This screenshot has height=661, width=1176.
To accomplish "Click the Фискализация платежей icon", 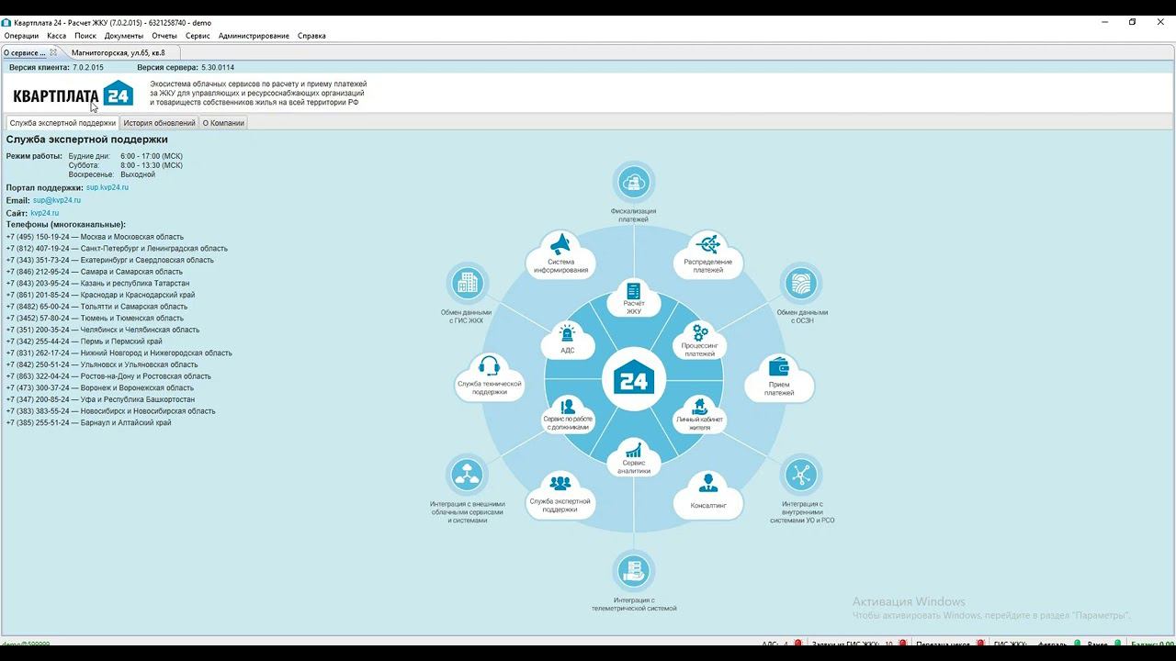I will [633, 183].
